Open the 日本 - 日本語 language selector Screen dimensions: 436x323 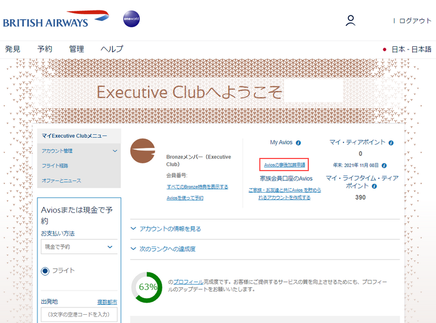407,50
